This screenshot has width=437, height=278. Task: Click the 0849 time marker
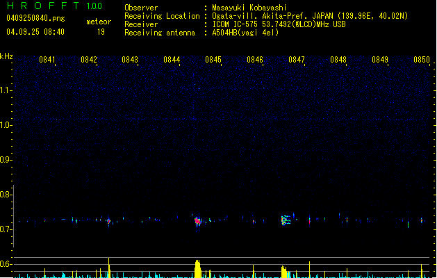[380, 60]
